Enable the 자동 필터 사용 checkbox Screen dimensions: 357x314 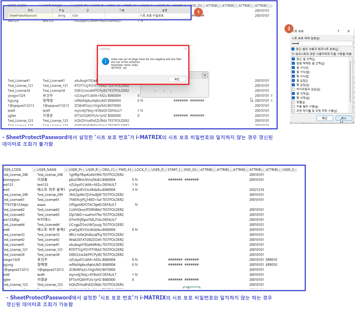pyautogui.click(x=293, y=107)
